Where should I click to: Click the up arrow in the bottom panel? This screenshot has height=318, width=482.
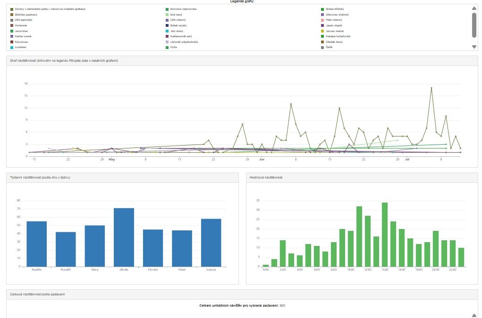[x=474, y=315]
